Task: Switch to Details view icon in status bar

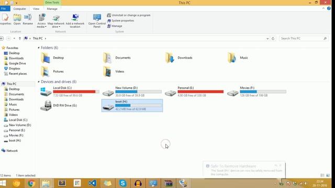Action: coord(322,175)
